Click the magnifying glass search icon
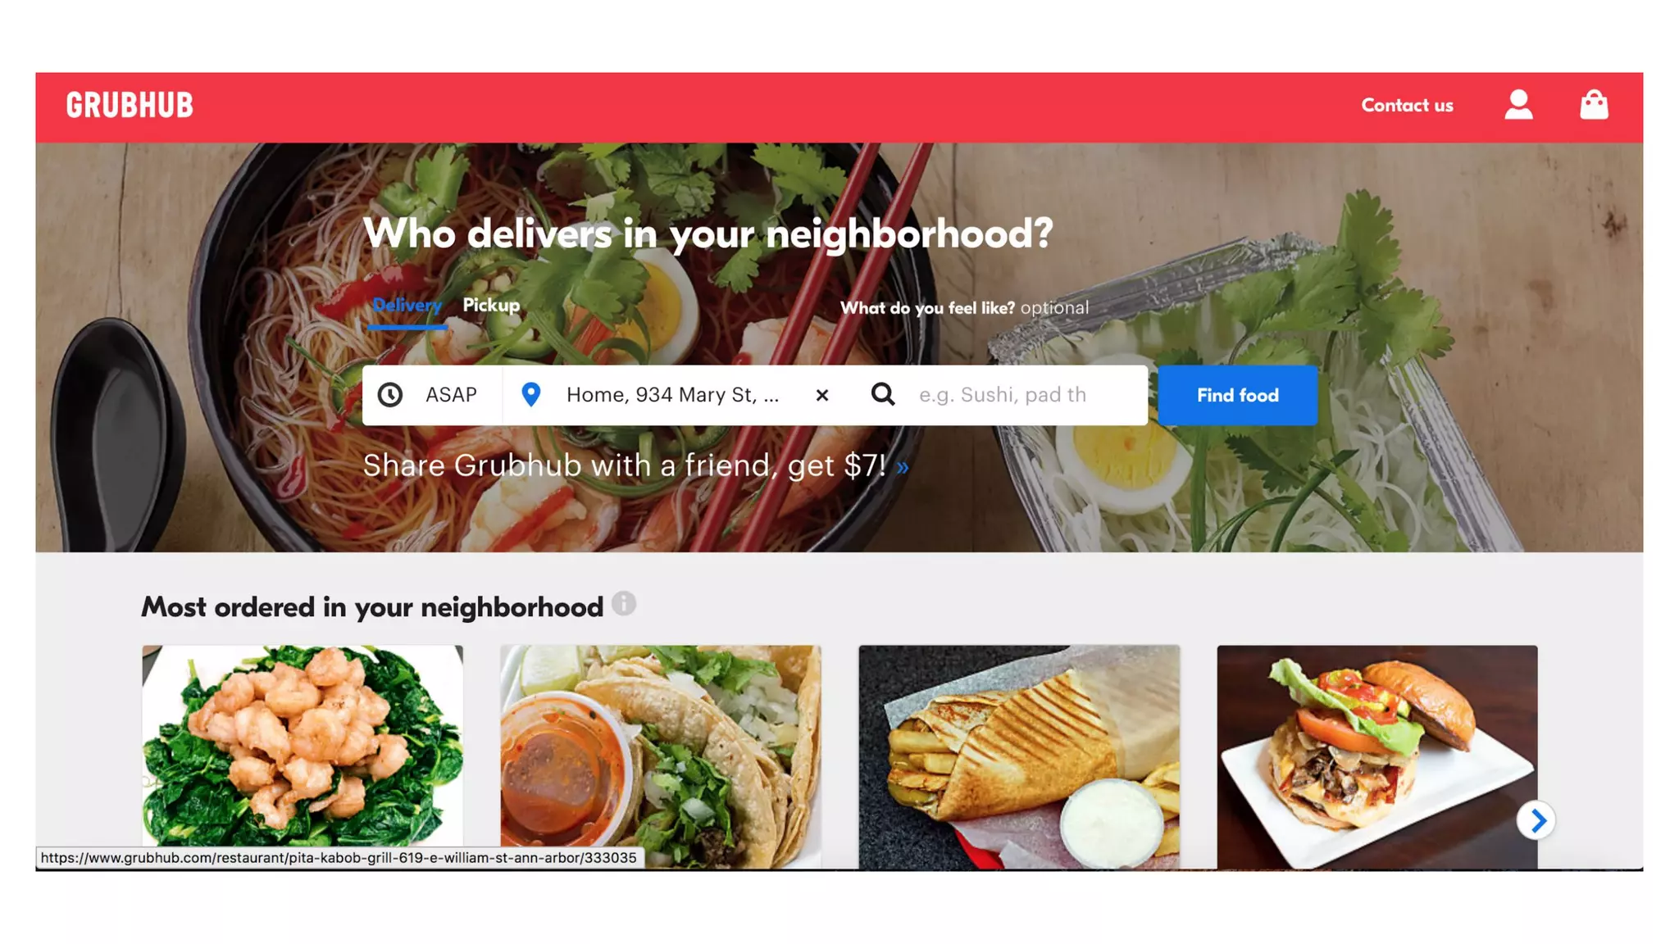Screen dimensions: 1679x944 coord(883,394)
